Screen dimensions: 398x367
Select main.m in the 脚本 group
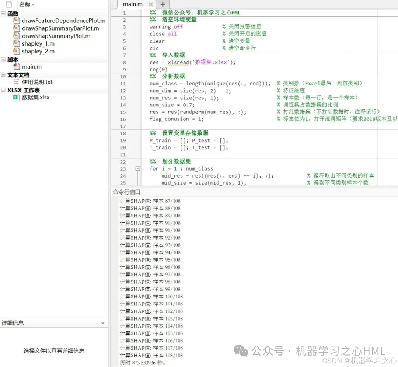click(32, 67)
